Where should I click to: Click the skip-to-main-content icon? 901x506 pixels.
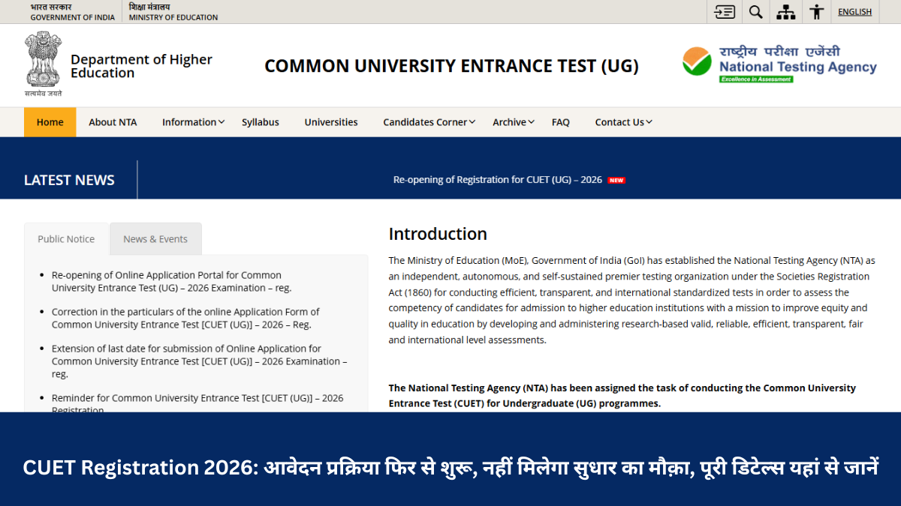point(723,11)
